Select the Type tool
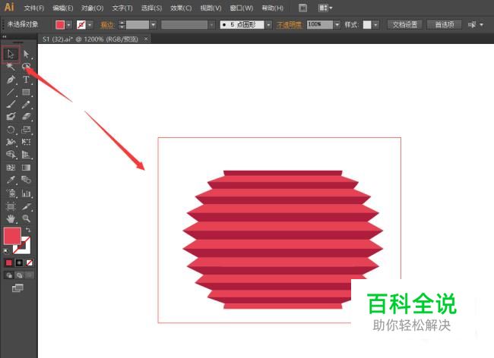Image resolution: width=494 pixels, height=358 pixels. [x=26, y=80]
